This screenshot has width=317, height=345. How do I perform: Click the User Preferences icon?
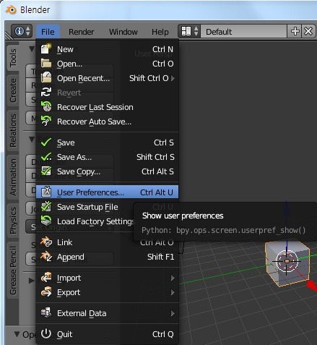[x=46, y=192]
